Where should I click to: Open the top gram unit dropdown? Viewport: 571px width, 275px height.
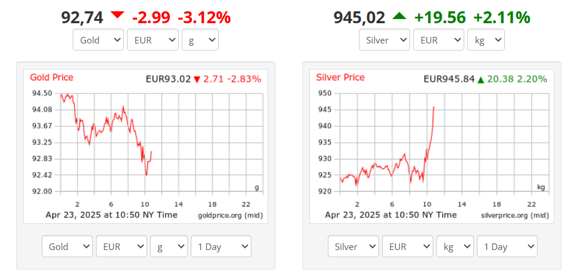tap(200, 40)
